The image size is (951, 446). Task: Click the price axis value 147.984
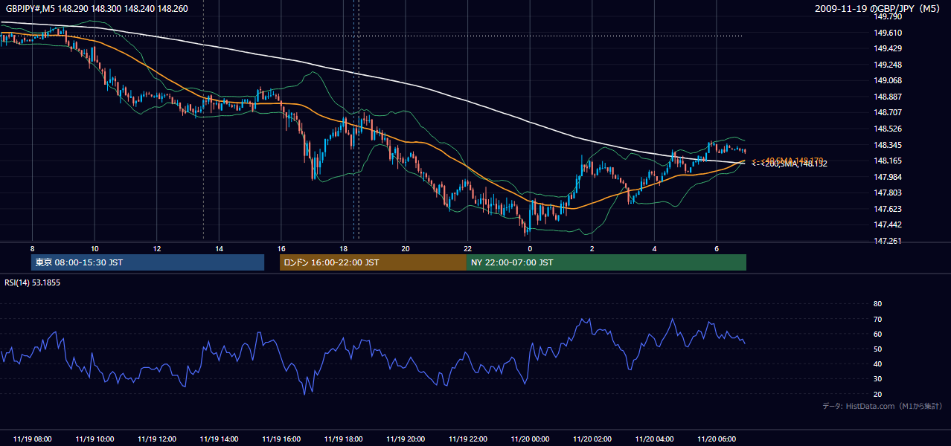887,177
